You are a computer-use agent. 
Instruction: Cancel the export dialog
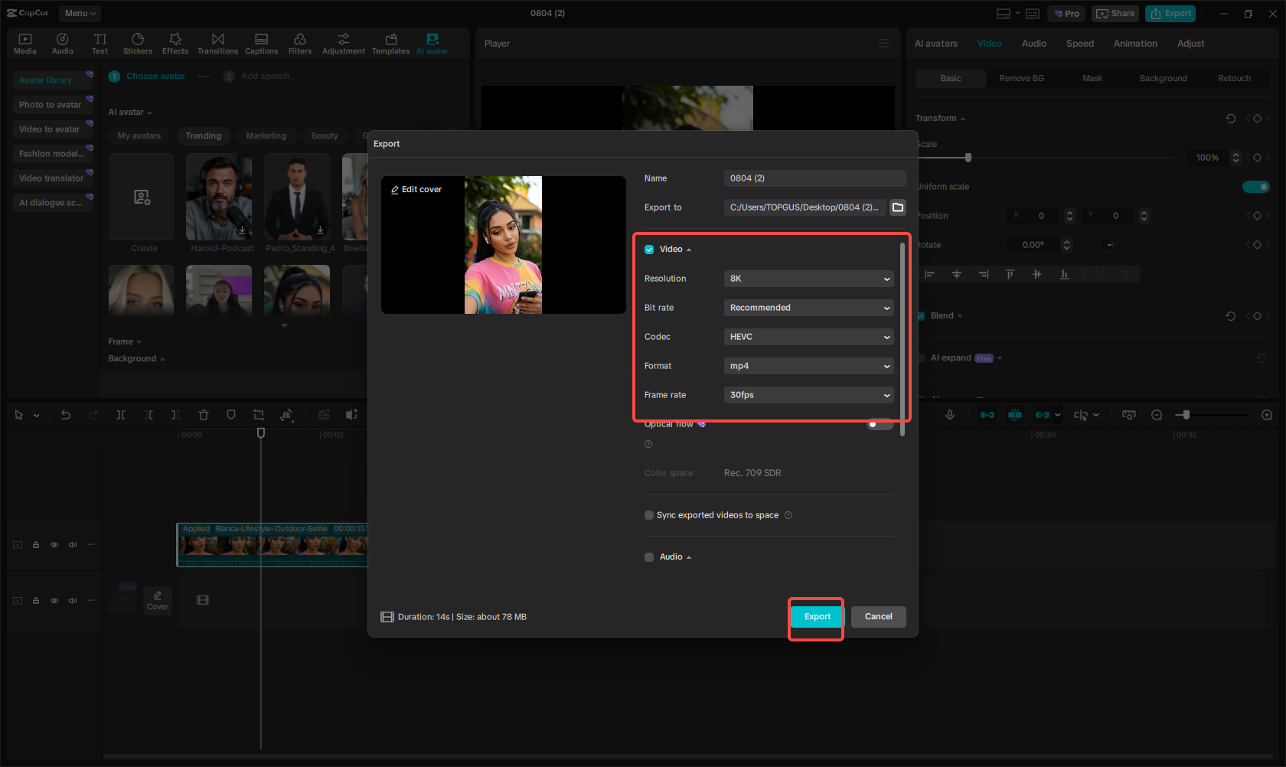[x=878, y=616]
